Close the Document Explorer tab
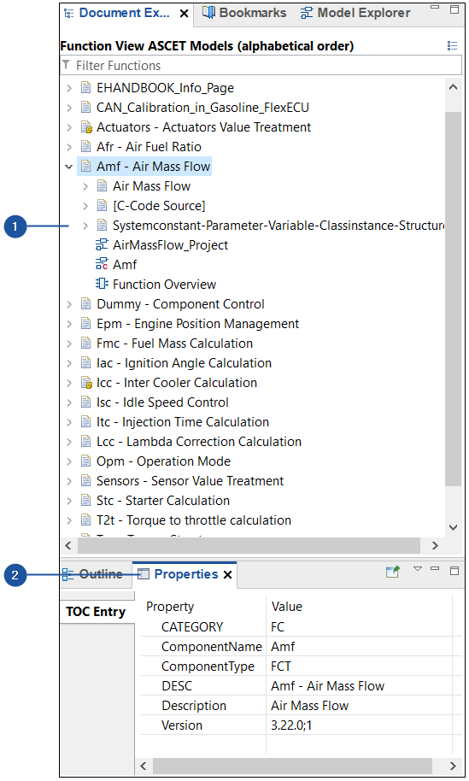 click(184, 14)
